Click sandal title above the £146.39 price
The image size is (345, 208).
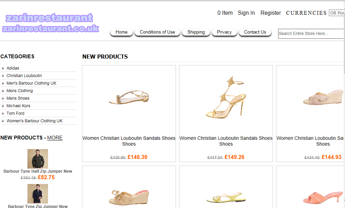(129, 141)
